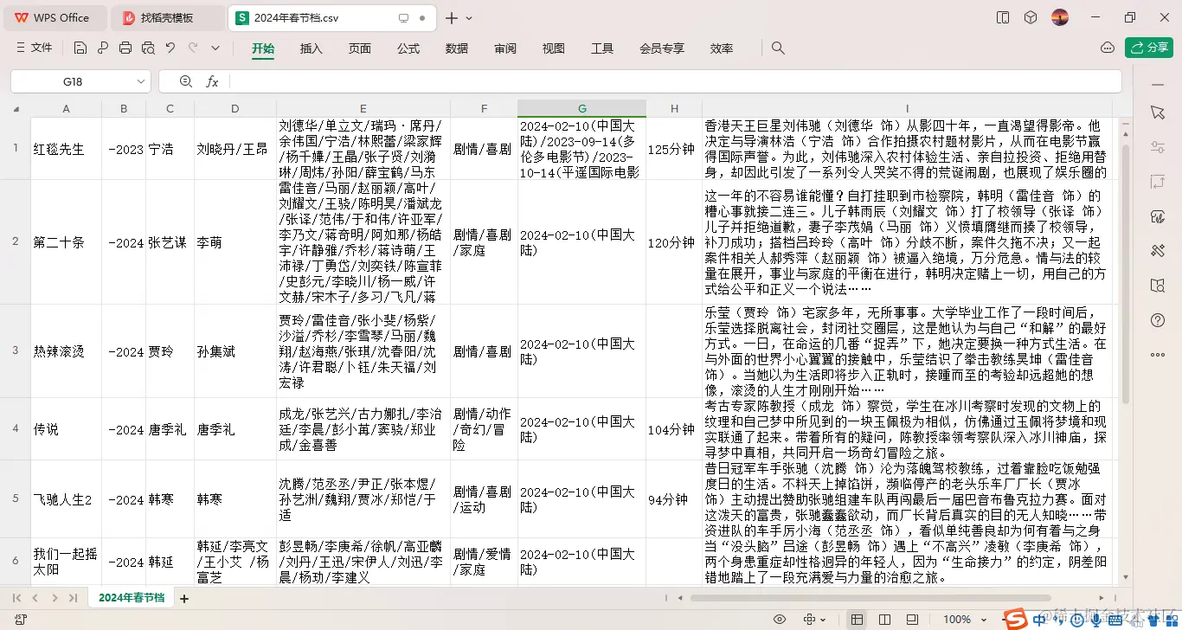Toggle the eye reading mode icon in status bar
This screenshot has height=630, width=1182.
780,620
